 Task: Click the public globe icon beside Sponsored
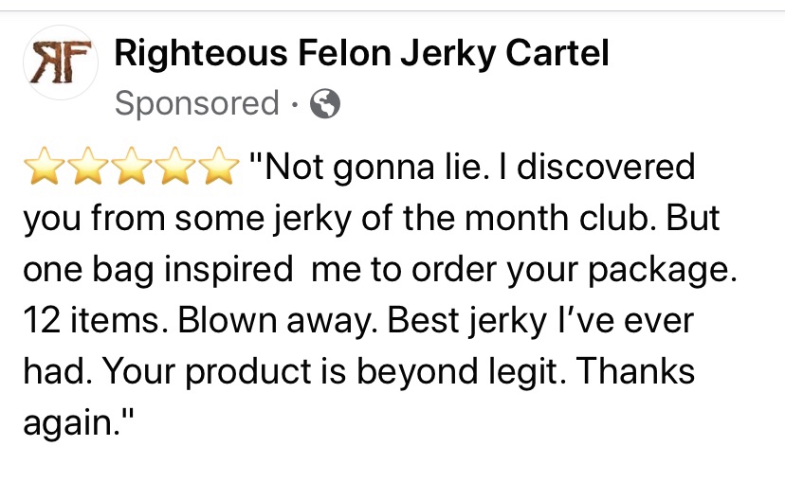[325, 104]
